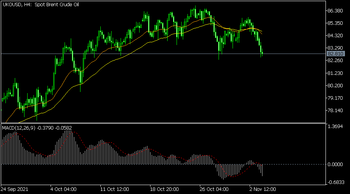Click the time label 4 Oct 04:00
Screen dimensions: 350x194
tap(63, 189)
